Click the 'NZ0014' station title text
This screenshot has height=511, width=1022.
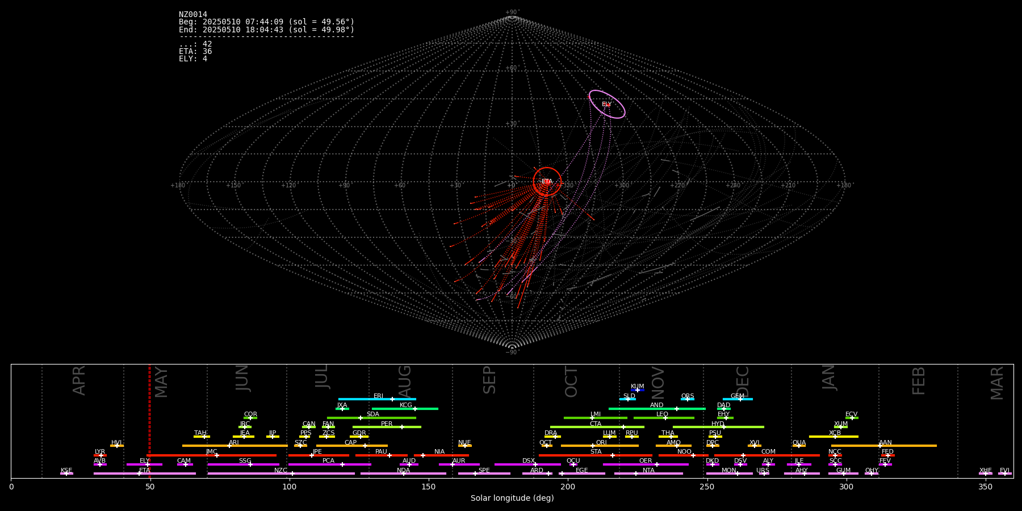(193, 15)
